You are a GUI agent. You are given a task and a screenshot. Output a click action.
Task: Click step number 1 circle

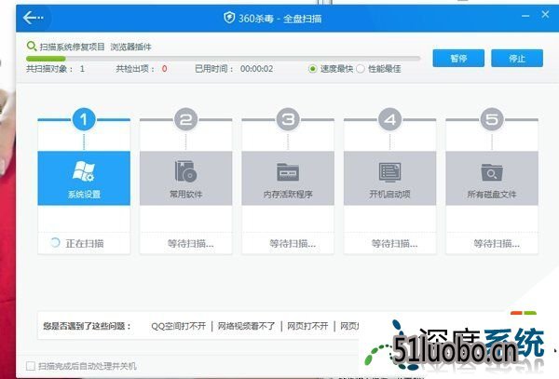(84, 119)
